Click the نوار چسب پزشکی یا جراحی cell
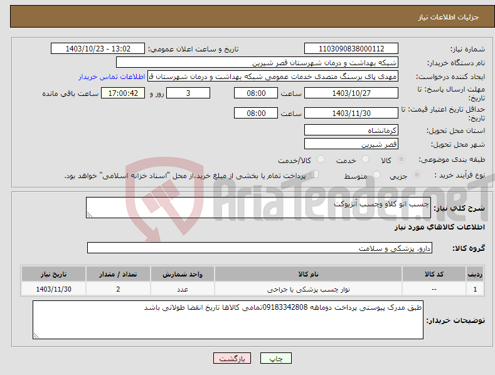The width and height of the screenshot is (495, 375). [308, 289]
